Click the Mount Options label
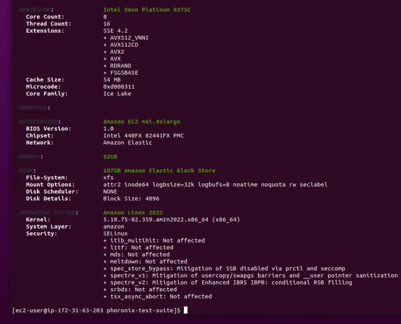Screen dimensions: 401x324 coord(52,184)
